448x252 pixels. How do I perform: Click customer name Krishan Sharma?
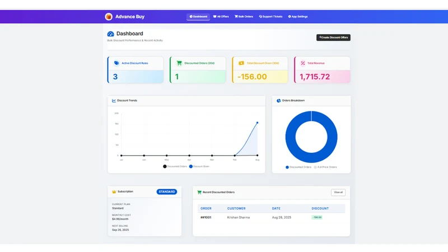(x=239, y=217)
